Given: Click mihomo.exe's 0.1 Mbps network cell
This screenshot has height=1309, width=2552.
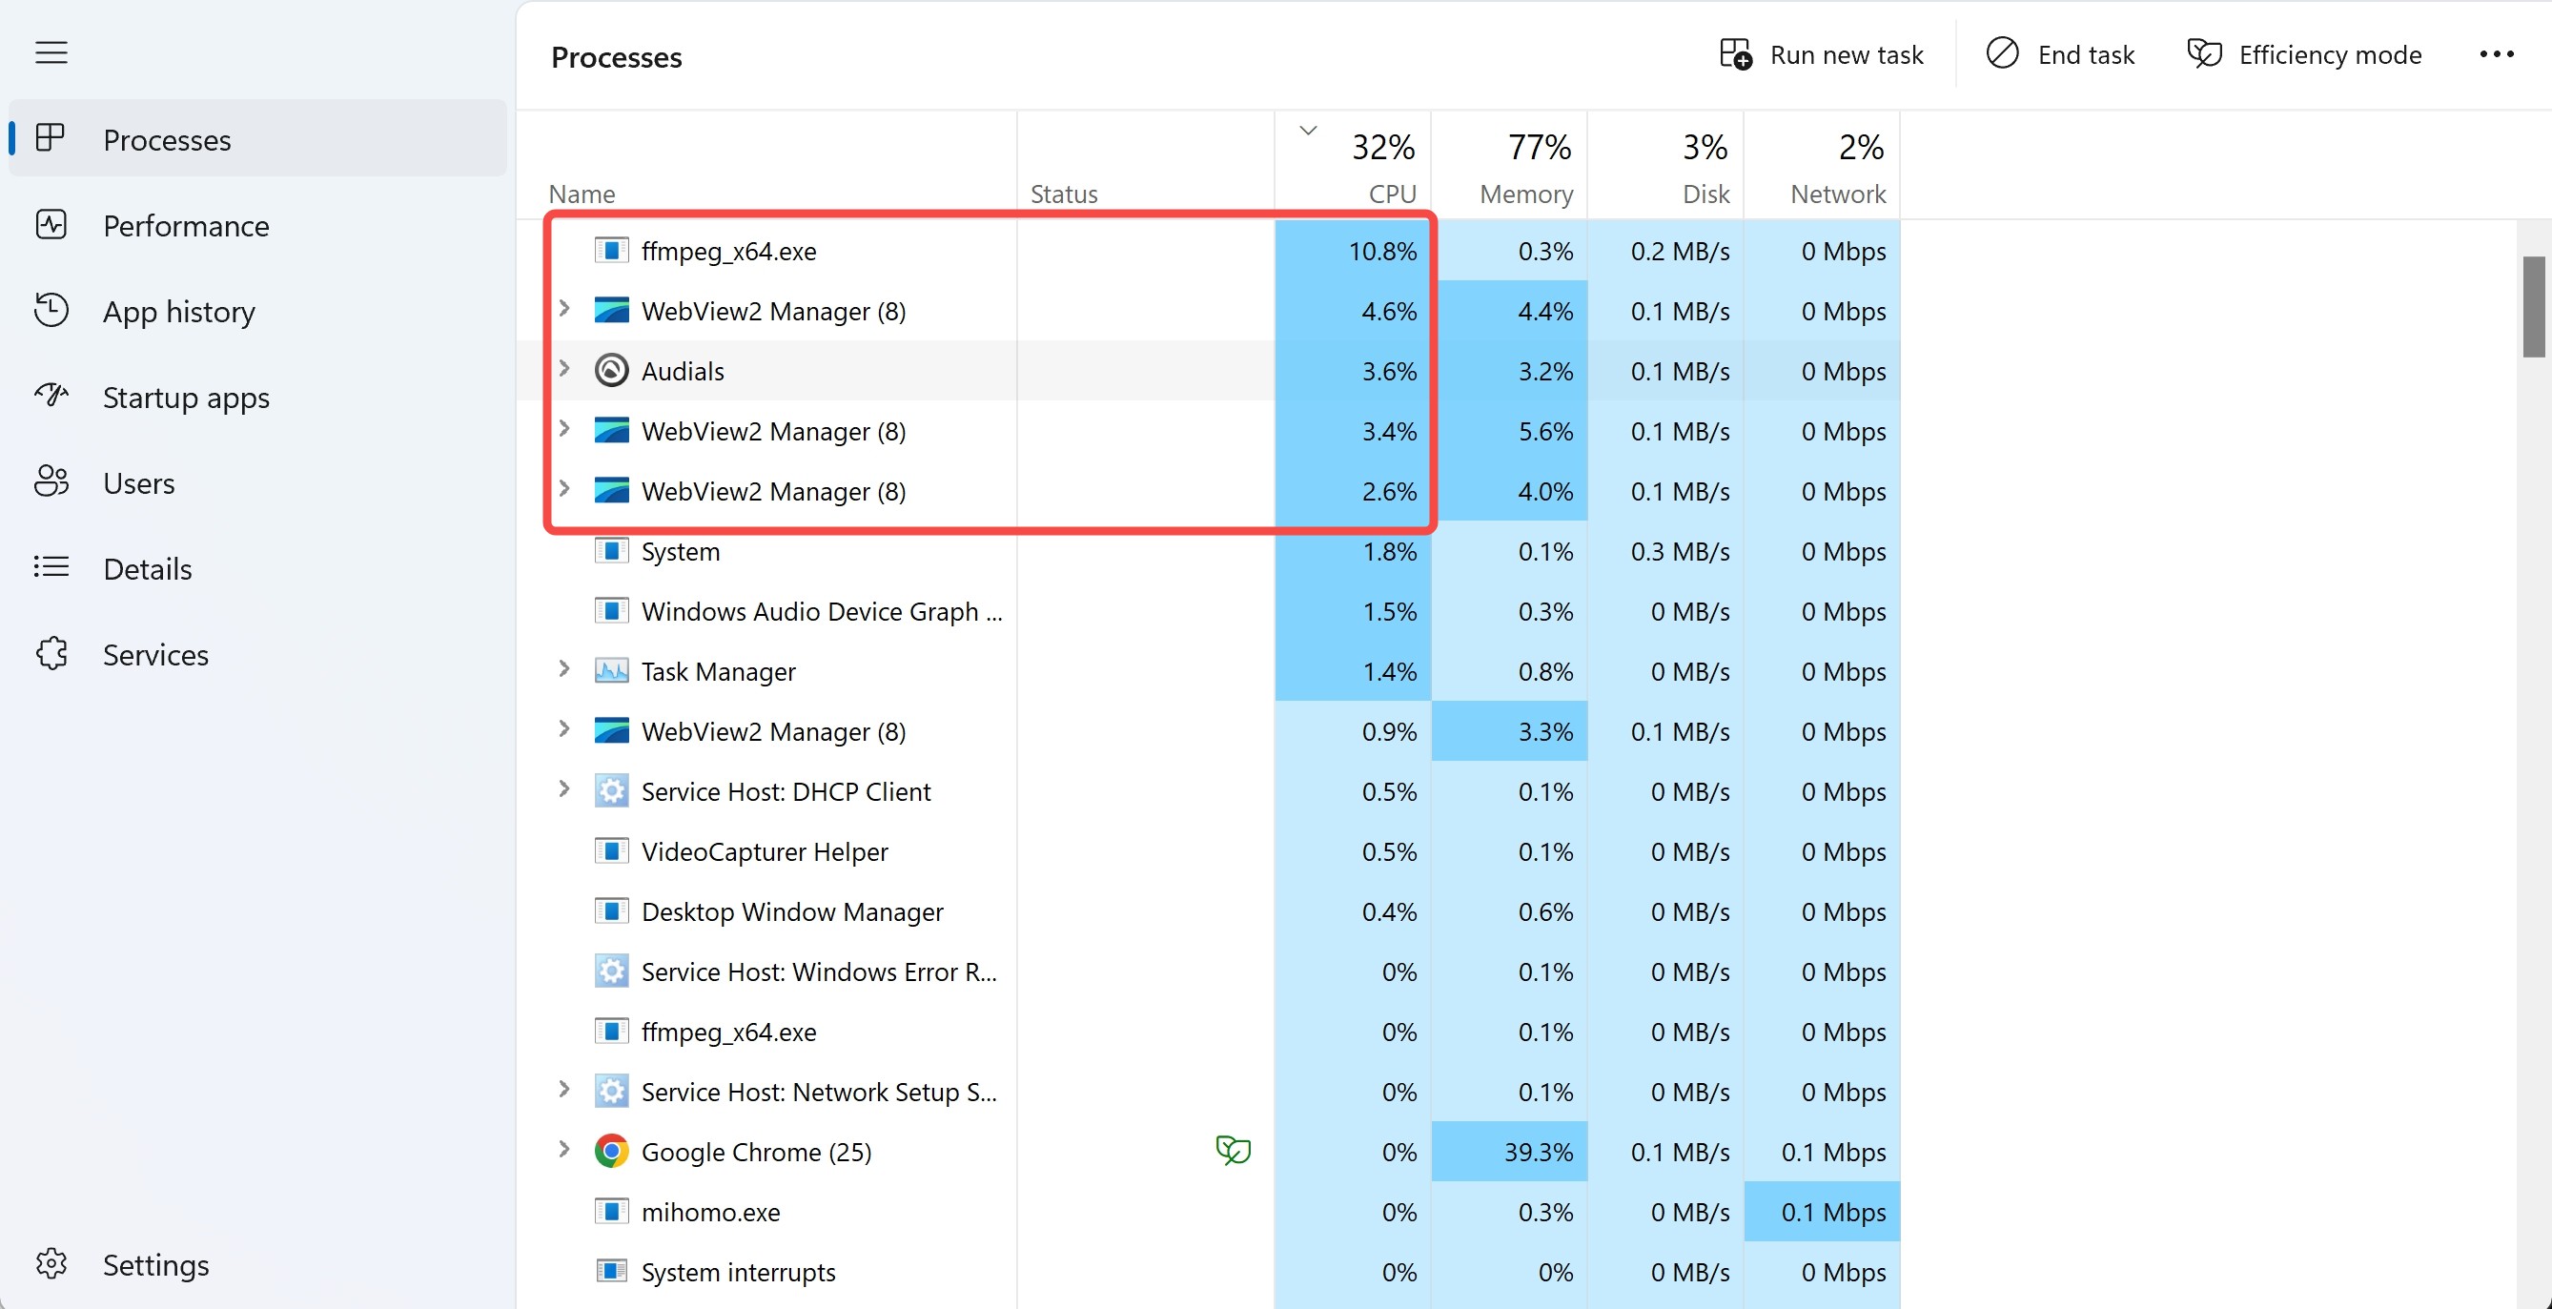Looking at the screenshot, I should click(1822, 1212).
